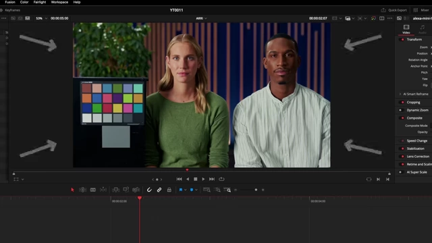432x243 pixels.
Task: Open the Keyframes panel button
Action: click(10, 10)
